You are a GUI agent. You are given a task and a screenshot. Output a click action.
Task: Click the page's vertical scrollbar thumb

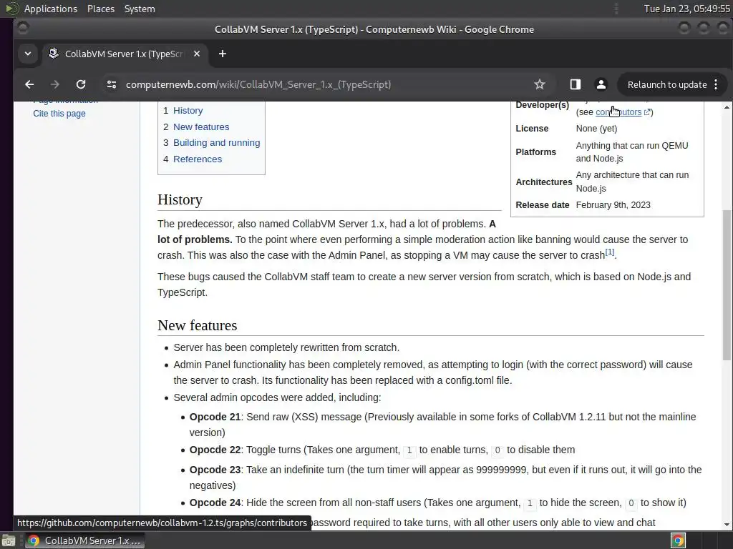(x=727, y=284)
